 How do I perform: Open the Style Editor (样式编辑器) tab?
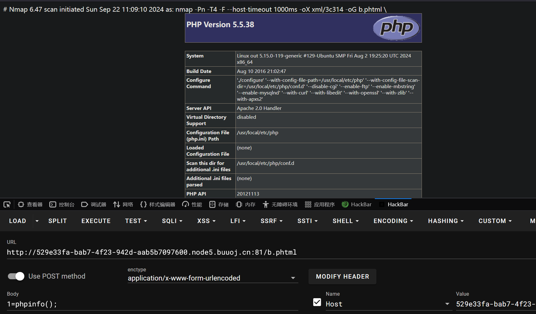pyautogui.click(x=157, y=204)
